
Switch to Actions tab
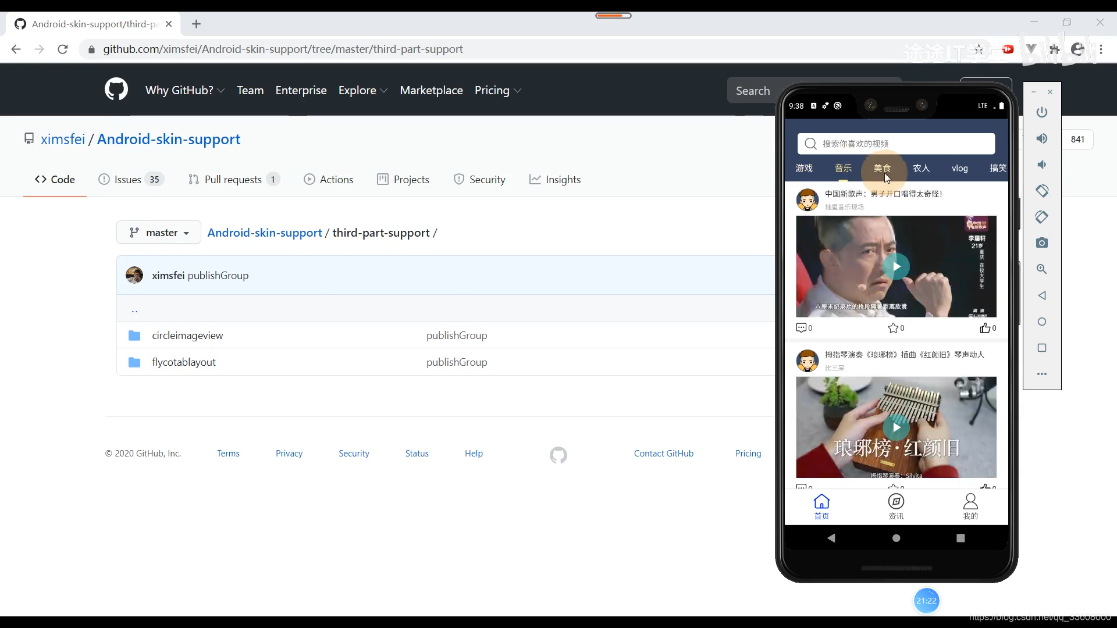pyautogui.click(x=329, y=180)
